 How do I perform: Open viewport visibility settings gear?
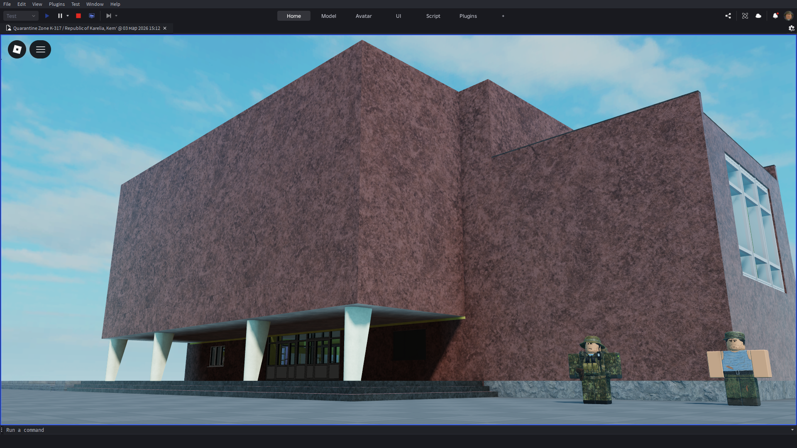791,28
